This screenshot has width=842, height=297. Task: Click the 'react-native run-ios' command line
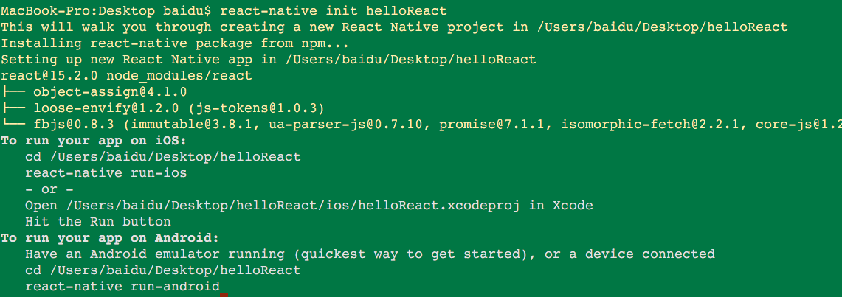(x=106, y=173)
